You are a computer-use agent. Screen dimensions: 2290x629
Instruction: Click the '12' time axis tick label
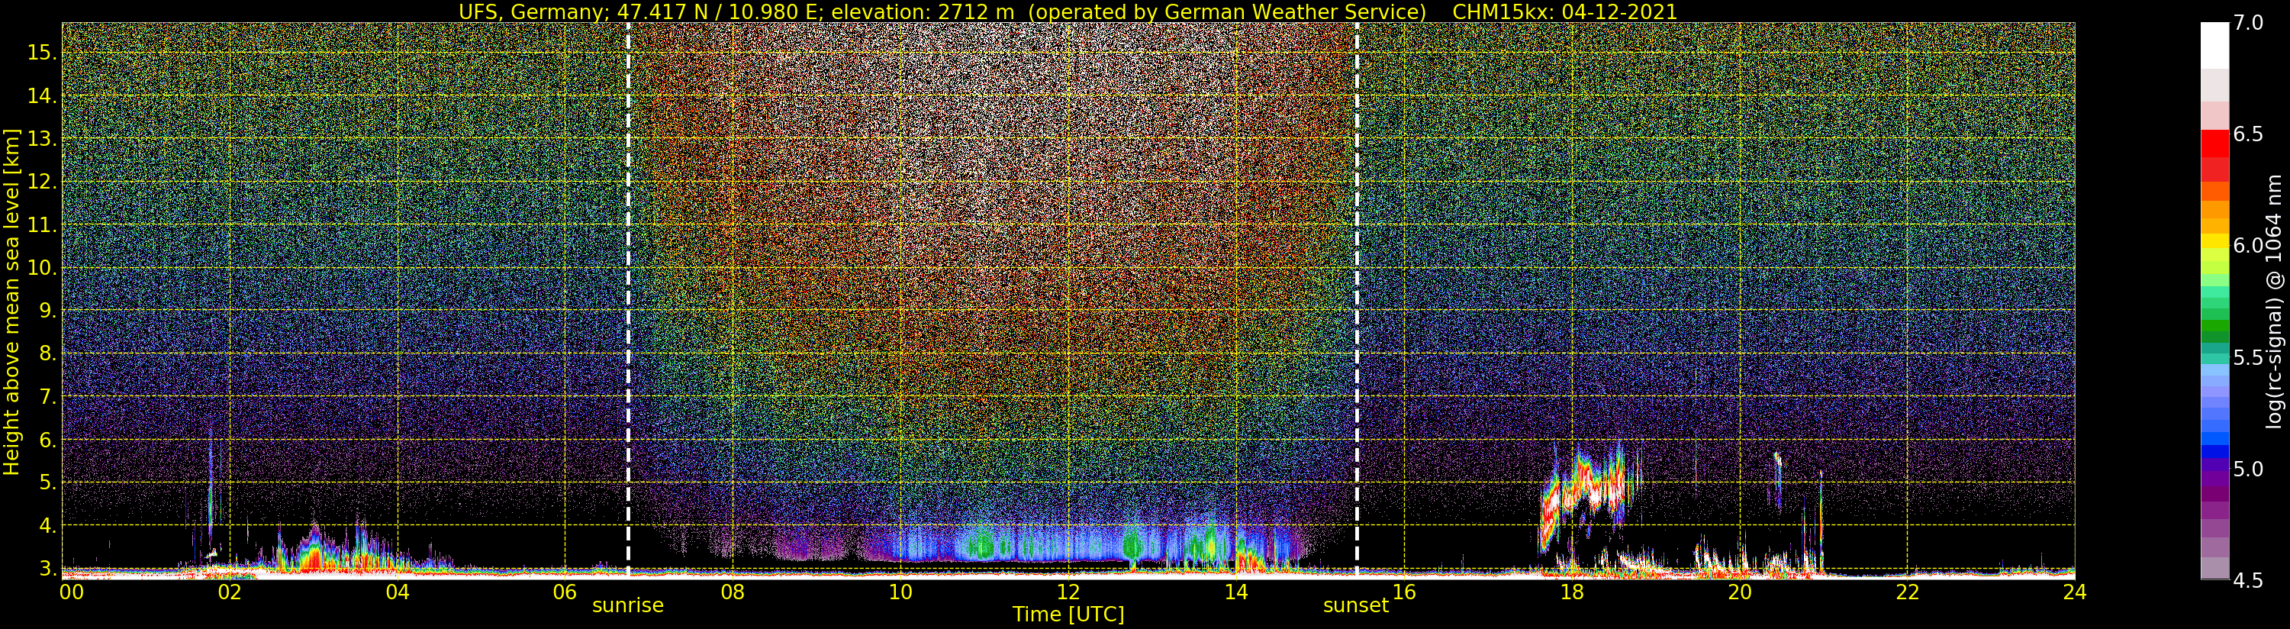click(1068, 592)
